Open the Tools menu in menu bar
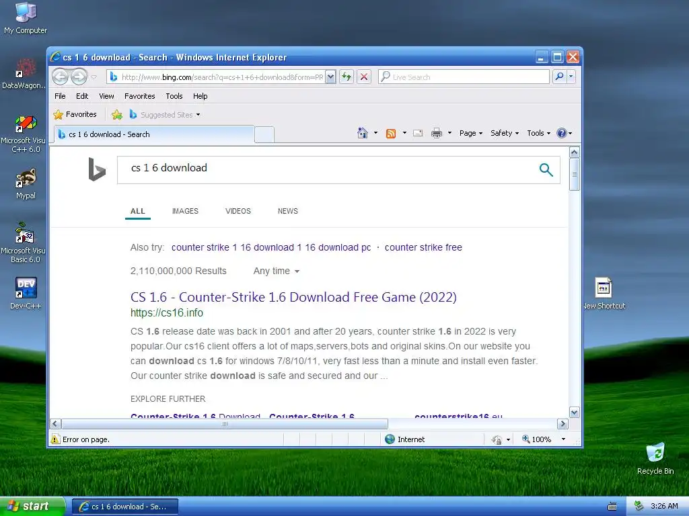The image size is (689, 516). pos(174,96)
